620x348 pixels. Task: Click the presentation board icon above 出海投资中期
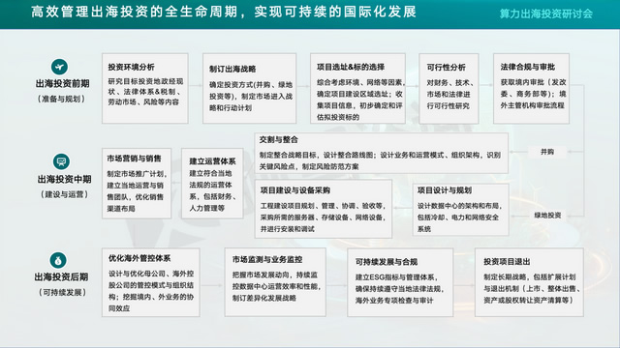[x=61, y=161]
